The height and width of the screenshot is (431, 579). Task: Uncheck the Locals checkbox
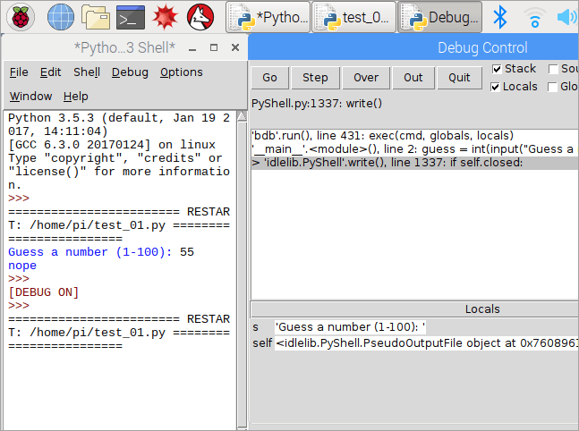[495, 87]
